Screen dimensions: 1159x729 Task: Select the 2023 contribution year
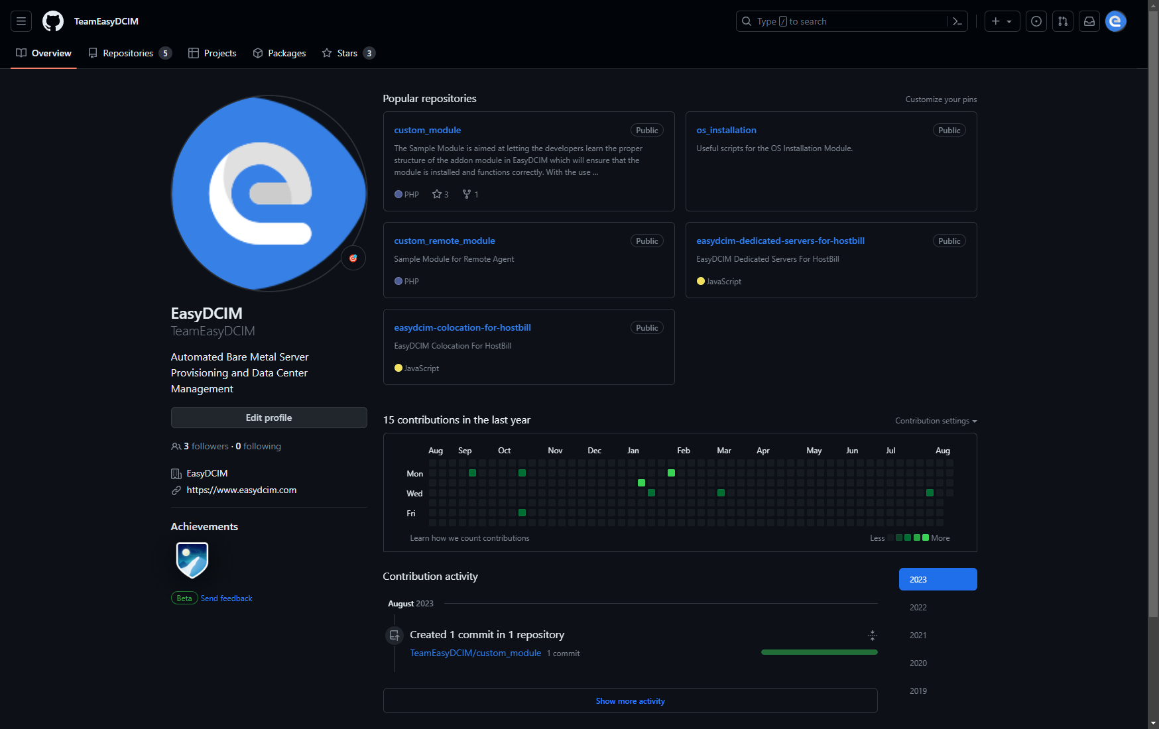pyautogui.click(x=938, y=579)
